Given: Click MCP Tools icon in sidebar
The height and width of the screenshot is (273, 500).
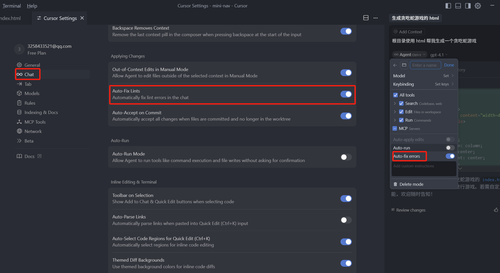Looking at the screenshot, I should [x=19, y=122].
